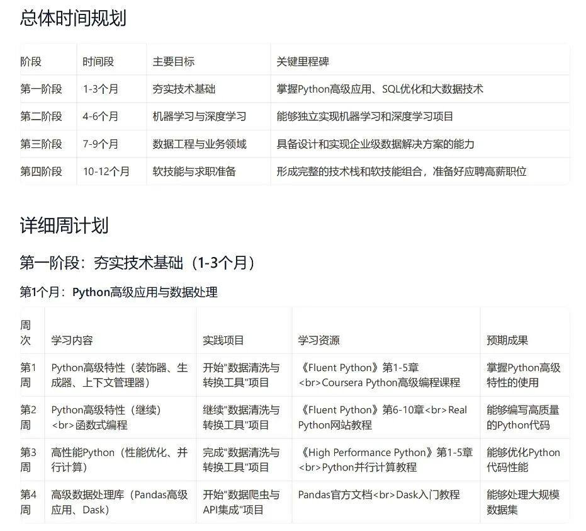Select the week cell "第4周"
586x531 pixels.
click(28, 502)
